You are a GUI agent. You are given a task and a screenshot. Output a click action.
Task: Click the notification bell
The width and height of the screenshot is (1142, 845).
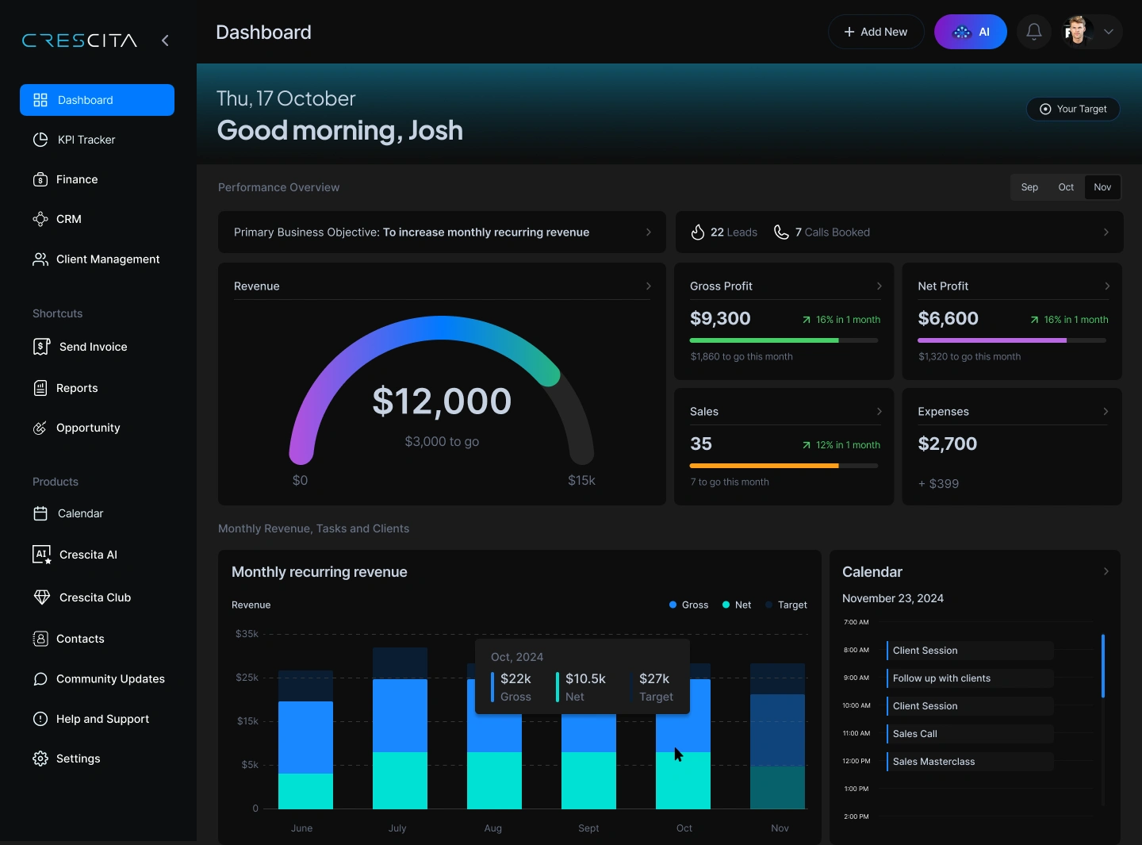point(1033,32)
